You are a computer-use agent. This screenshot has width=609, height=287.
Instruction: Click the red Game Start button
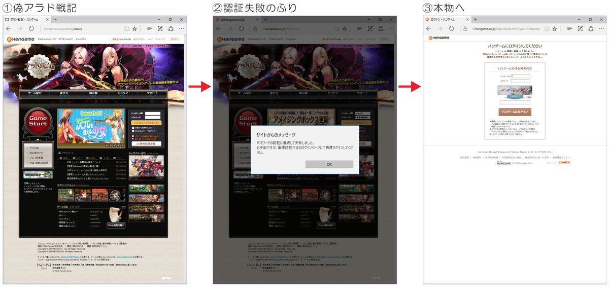(x=38, y=121)
